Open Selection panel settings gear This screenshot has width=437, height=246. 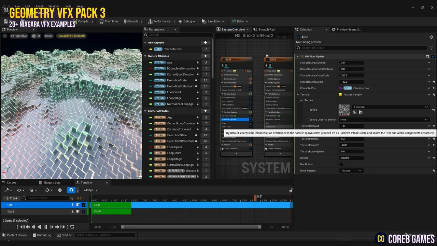pos(431,37)
